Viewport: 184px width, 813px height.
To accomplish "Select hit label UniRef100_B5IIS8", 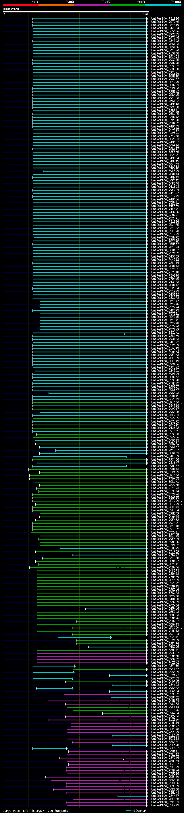I will (165, 739).
